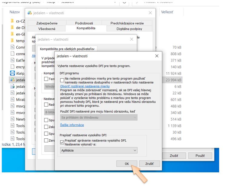
Task: Click the highlighted jedalen application icon
Action: 12,80
